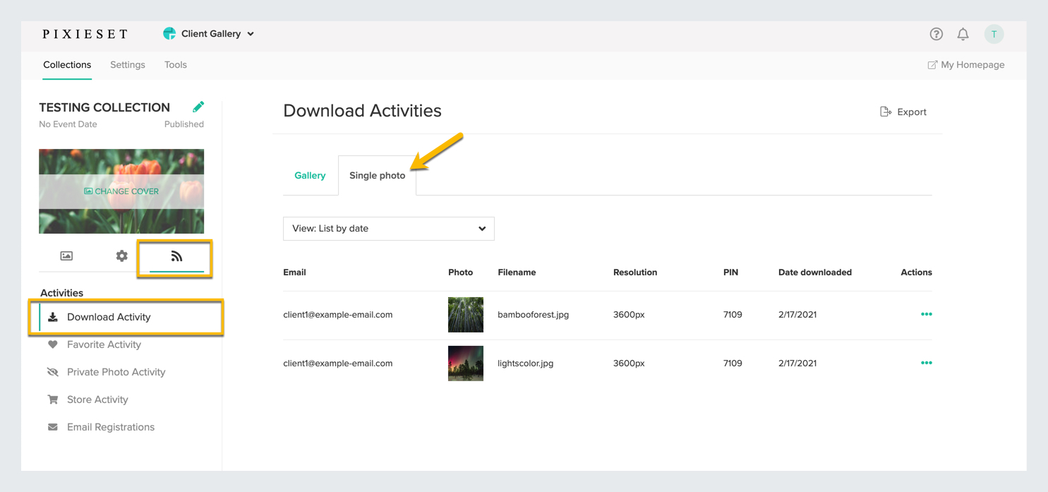Edit collection name with pencil icon
Image resolution: width=1048 pixels, height=492 pixels.
(198, 107)
